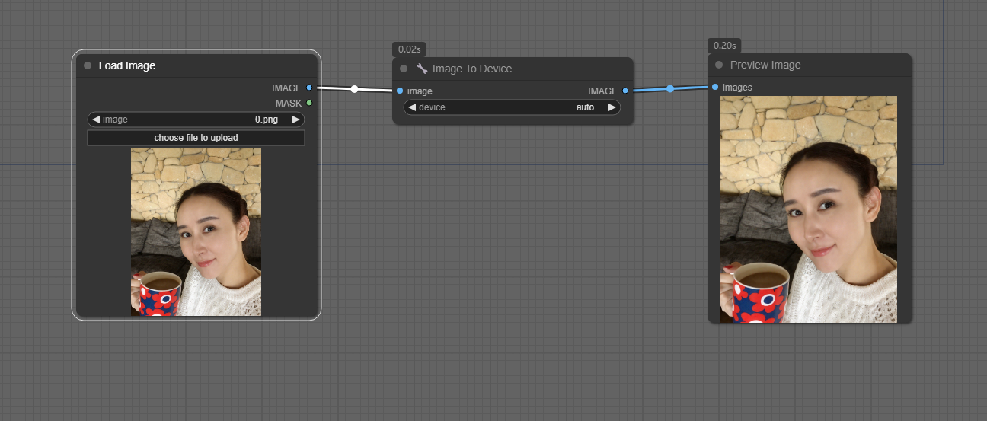Click the white link midpoint after Load Image
The width and height of the screenshot is (987, 421).
[x=354, y=89]
